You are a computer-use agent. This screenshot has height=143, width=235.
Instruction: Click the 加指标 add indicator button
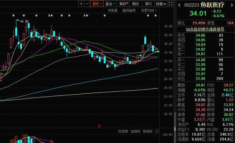(x=135, y=132)
